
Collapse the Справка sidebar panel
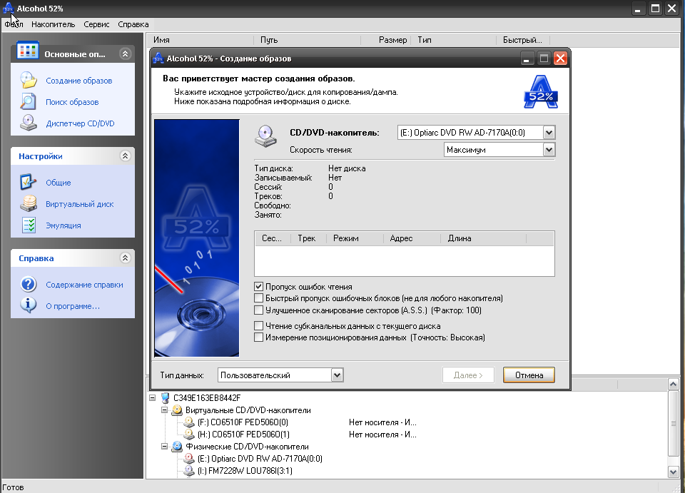tap(126, 258)
